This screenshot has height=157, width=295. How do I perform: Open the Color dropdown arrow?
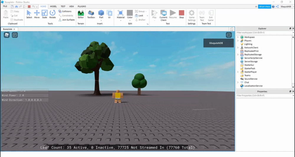[x=130, y=21]
